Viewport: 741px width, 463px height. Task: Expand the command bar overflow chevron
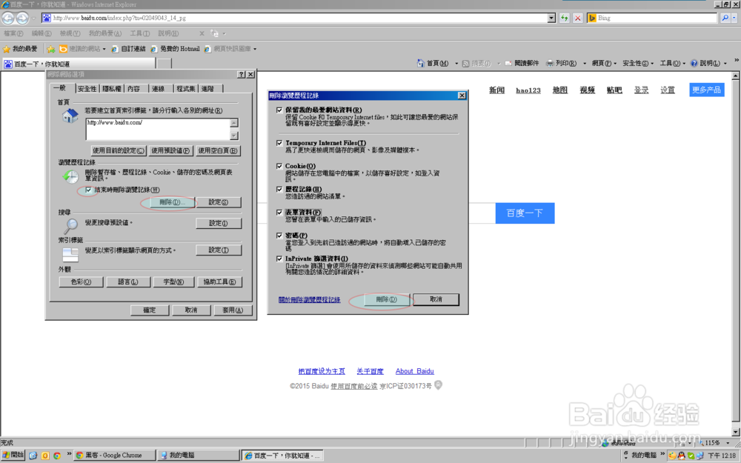pos(736,60)
